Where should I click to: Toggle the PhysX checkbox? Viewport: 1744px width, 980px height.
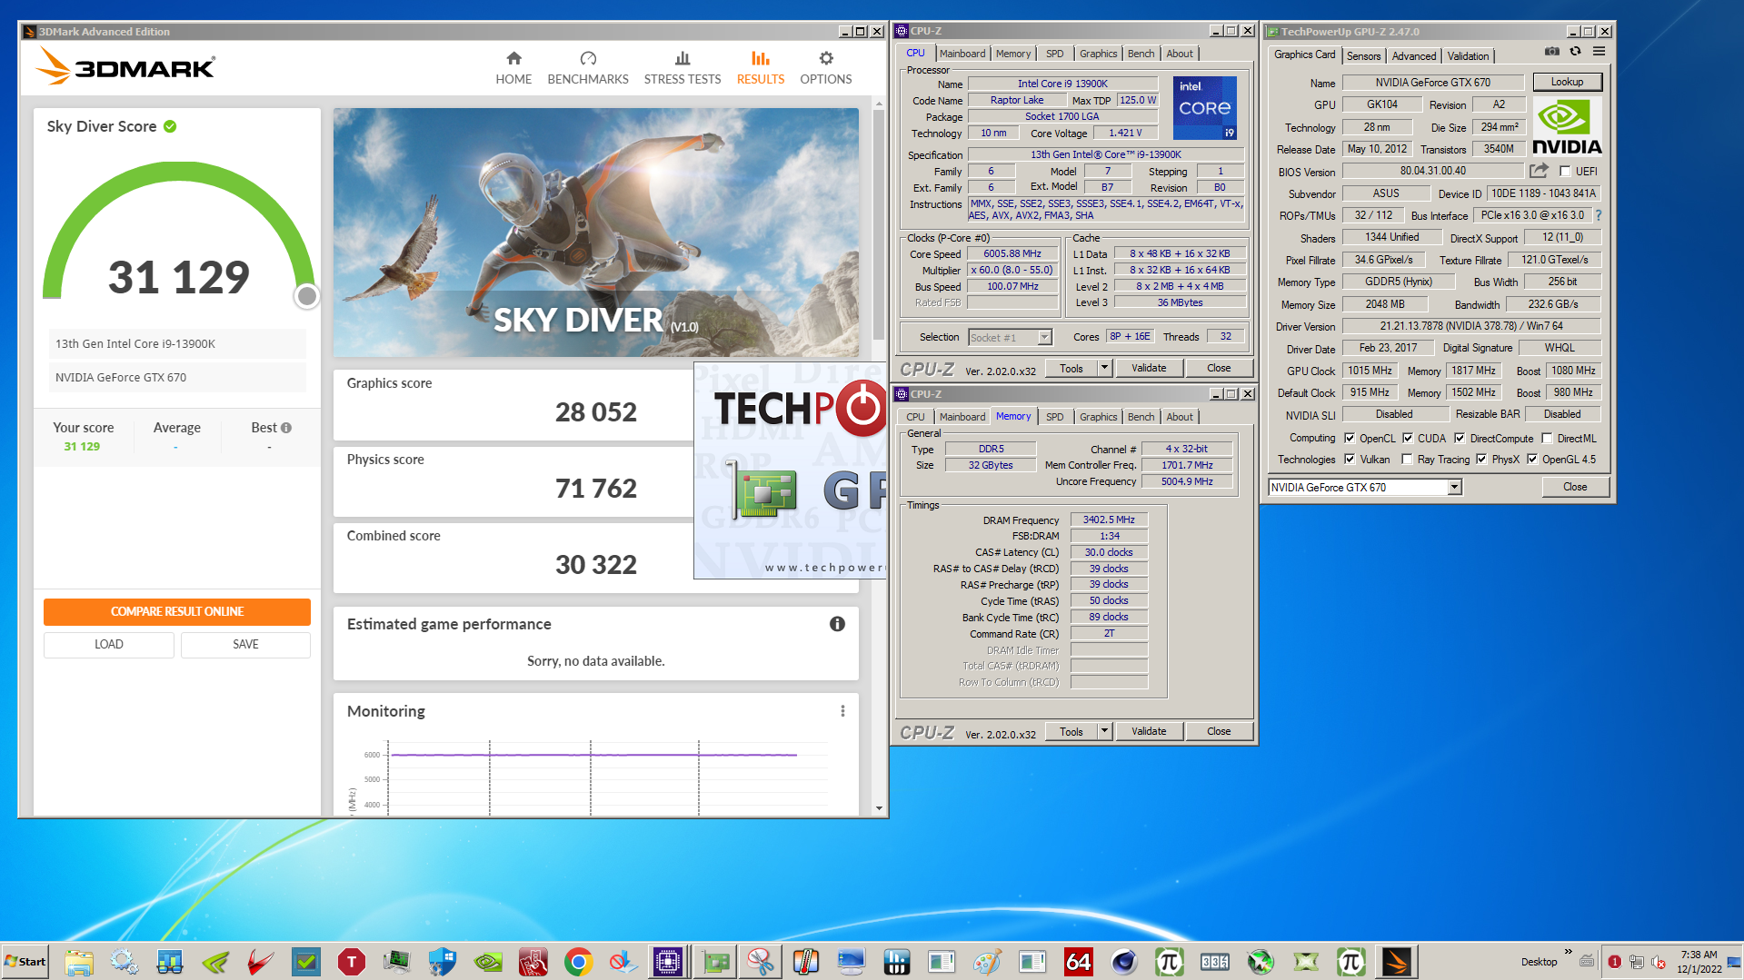coord(1481,459)
